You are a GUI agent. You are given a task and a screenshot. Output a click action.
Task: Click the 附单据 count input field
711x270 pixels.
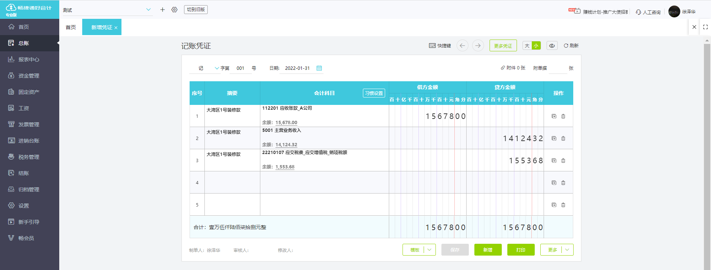557,68
